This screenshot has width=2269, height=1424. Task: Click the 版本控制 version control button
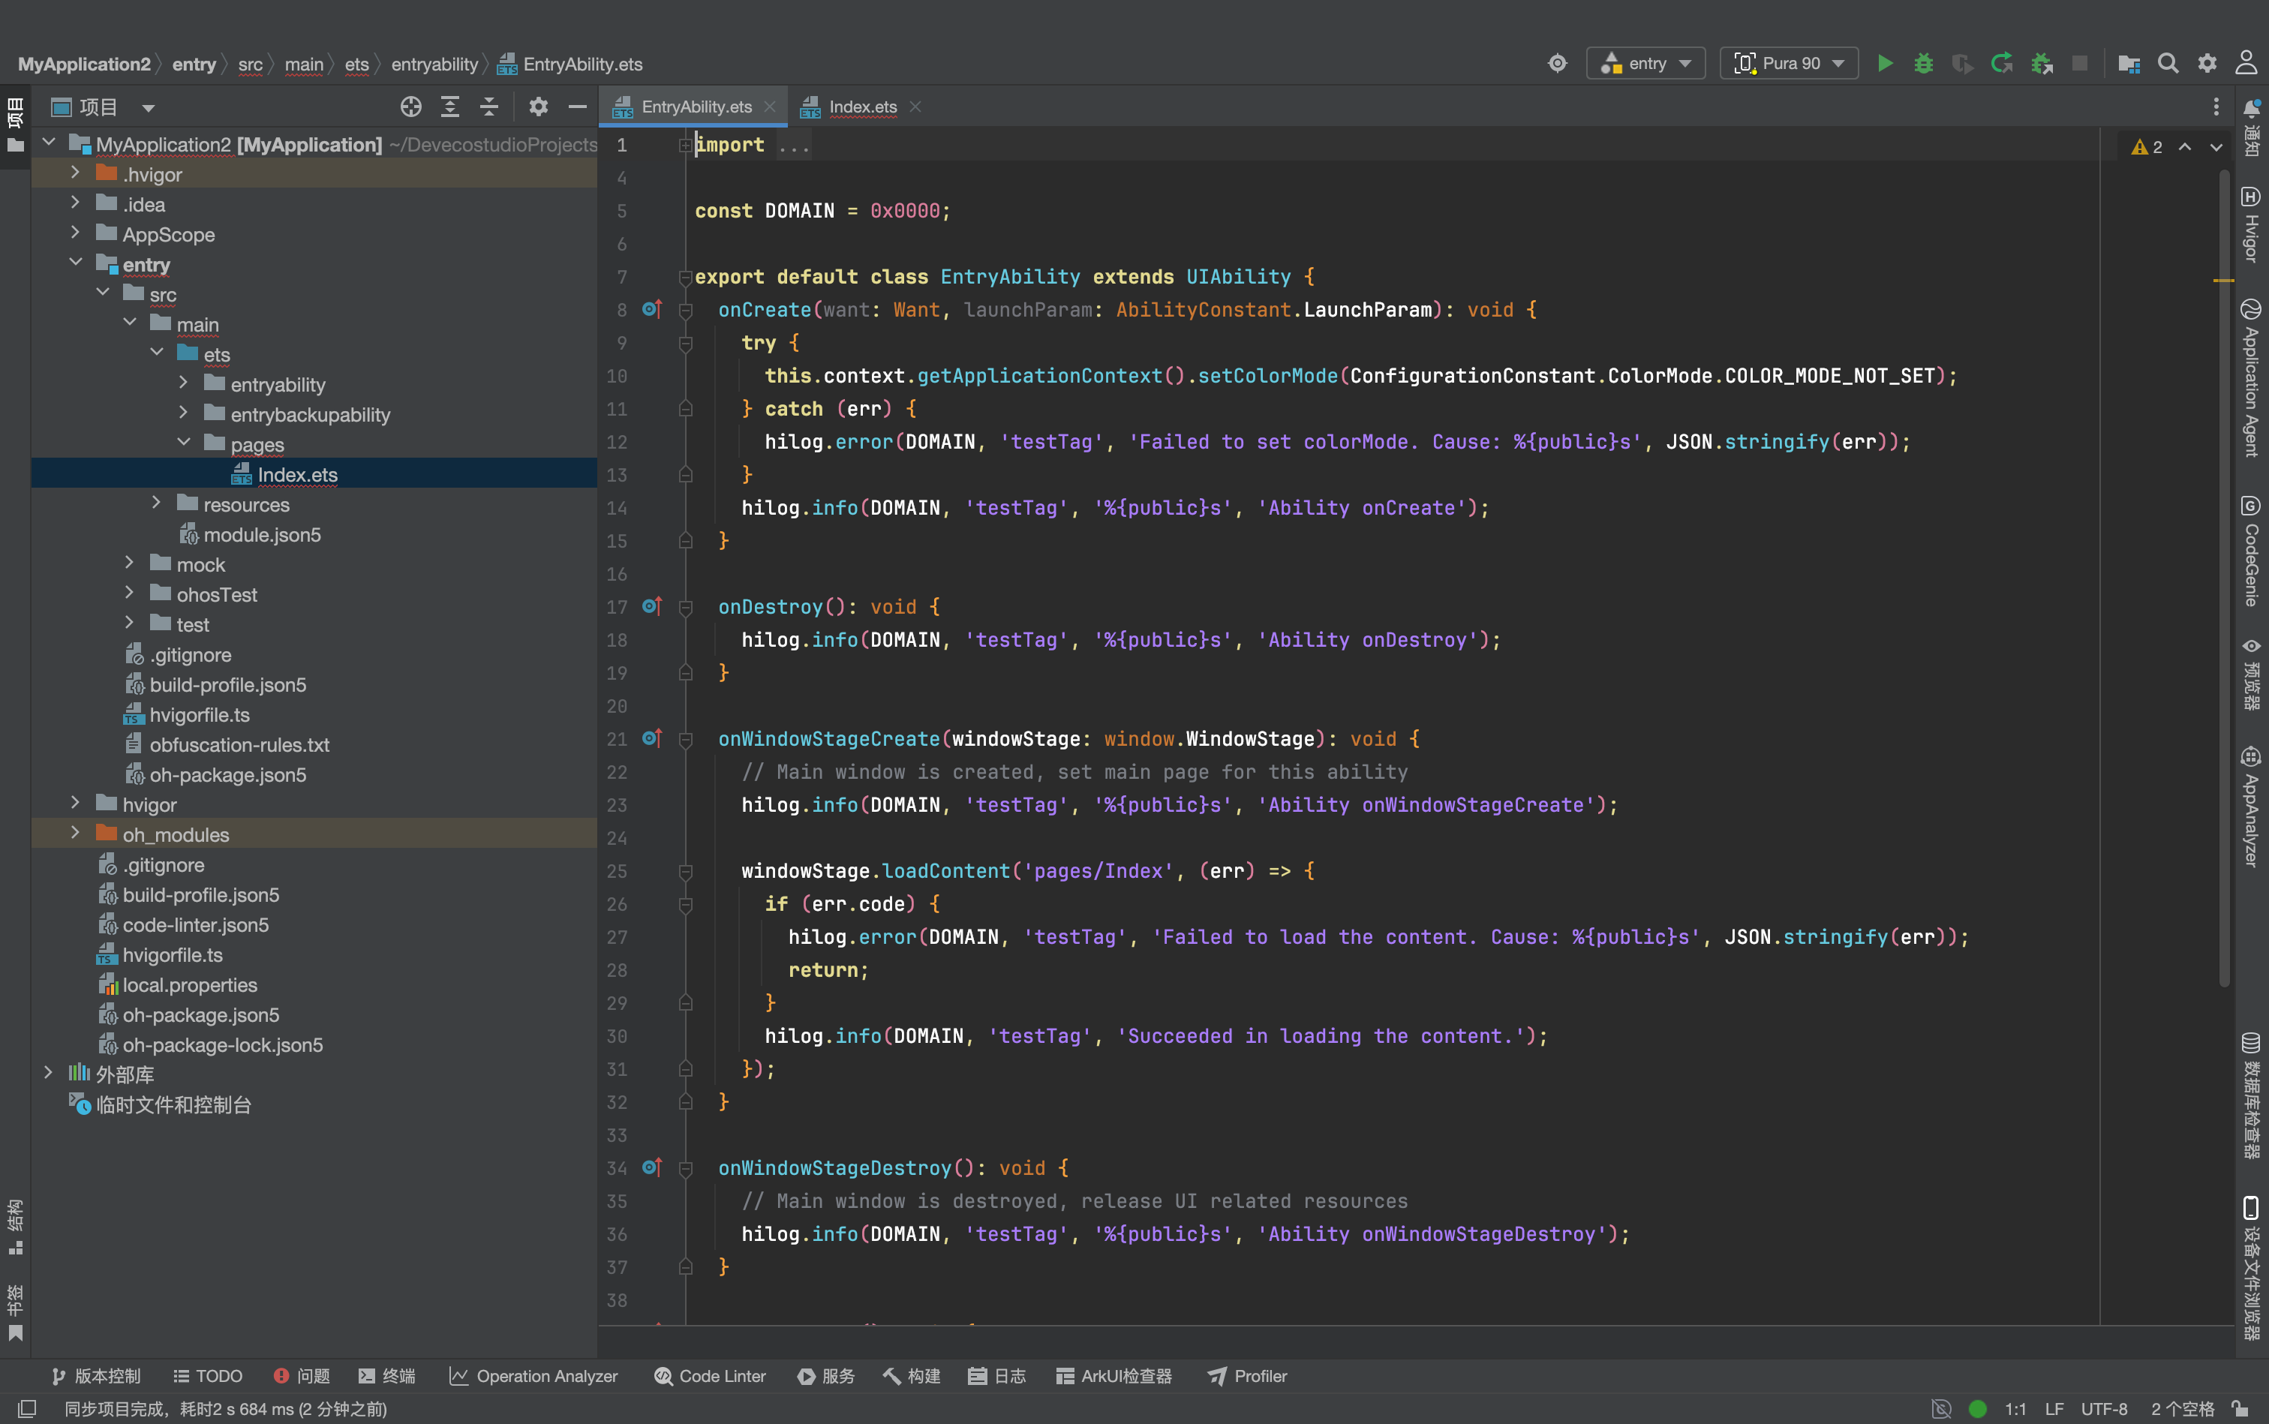96,1376
